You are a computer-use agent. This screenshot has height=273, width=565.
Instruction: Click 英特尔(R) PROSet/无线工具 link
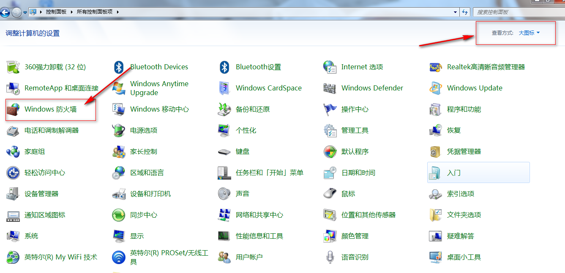(169, 257)
